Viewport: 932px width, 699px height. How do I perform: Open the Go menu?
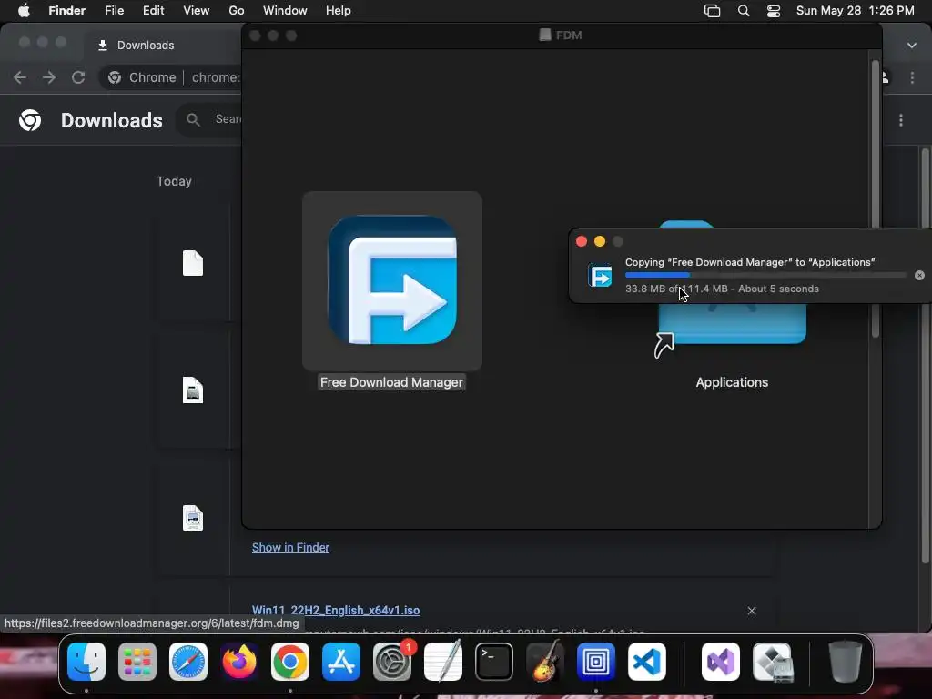point(237,11)
